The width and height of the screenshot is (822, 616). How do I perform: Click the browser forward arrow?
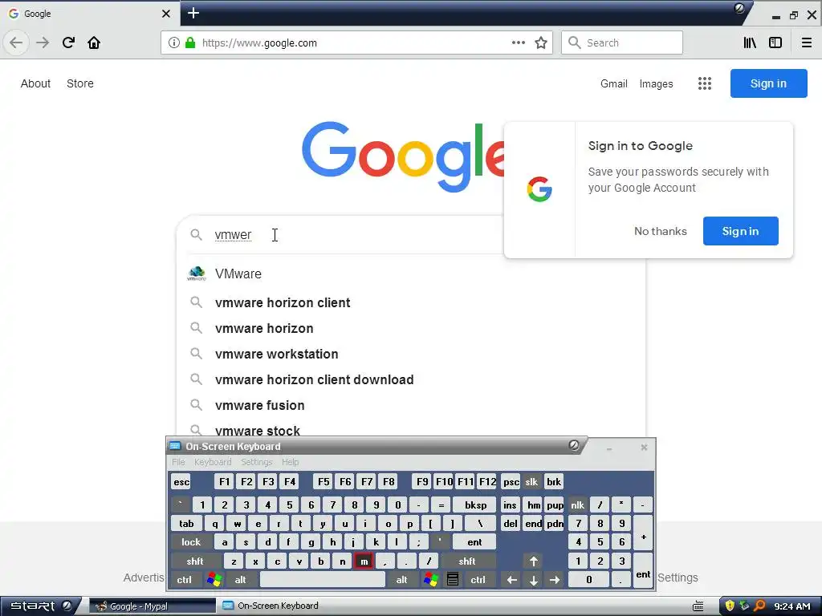click(43, 43)
